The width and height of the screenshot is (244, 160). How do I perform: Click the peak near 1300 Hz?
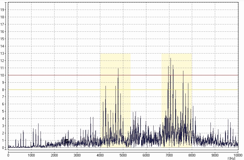pos(38,125)
